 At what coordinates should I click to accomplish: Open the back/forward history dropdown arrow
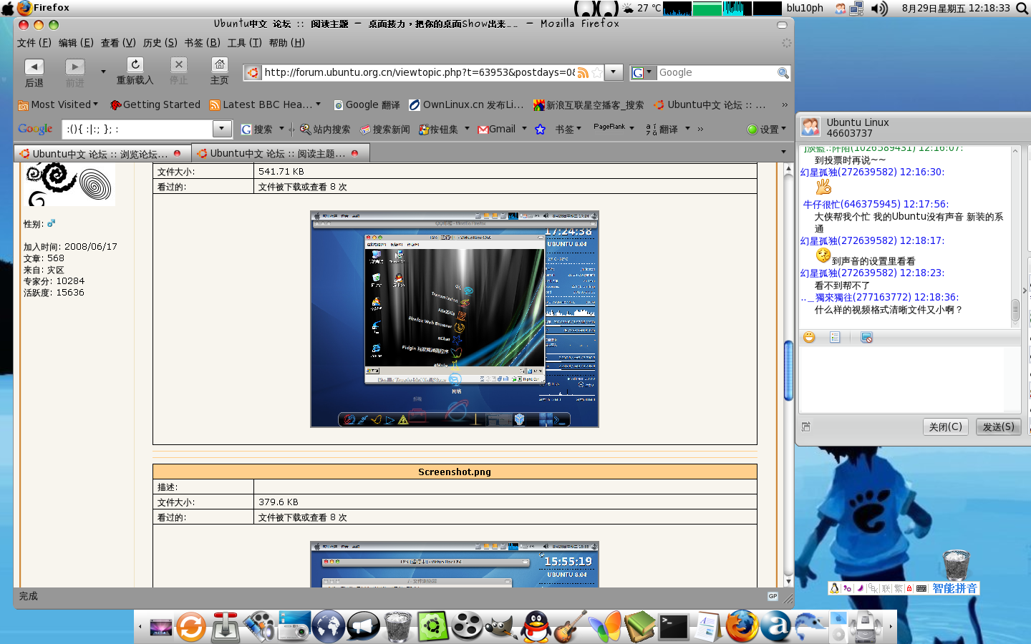click(103, 72)
